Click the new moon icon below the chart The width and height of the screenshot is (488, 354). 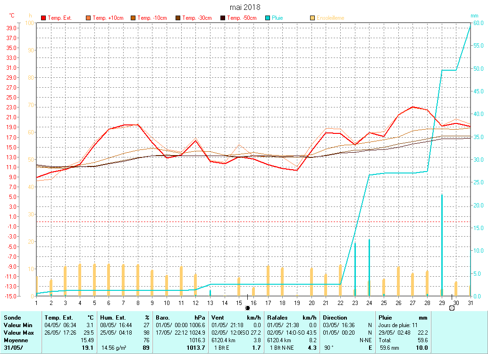[x=247, y=308]
